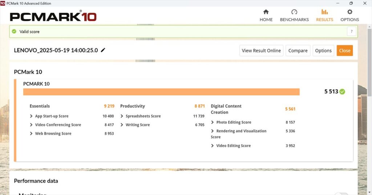Click the vertical scrollbar thumb
372x195 pixels.
(369, 62)
